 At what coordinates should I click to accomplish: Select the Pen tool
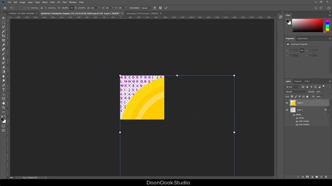pyautogui.click(x=4, y=85)
